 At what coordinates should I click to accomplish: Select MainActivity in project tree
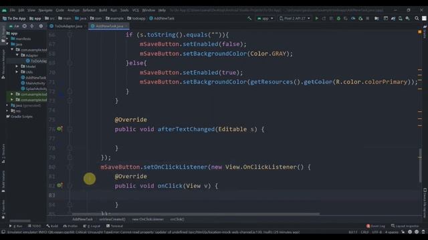(x=33, y=83)
